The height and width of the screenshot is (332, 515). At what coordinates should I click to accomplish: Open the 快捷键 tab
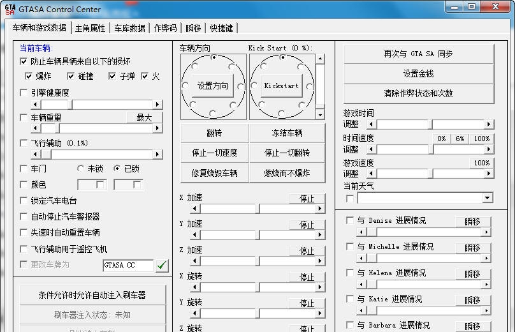coord(221,28)
